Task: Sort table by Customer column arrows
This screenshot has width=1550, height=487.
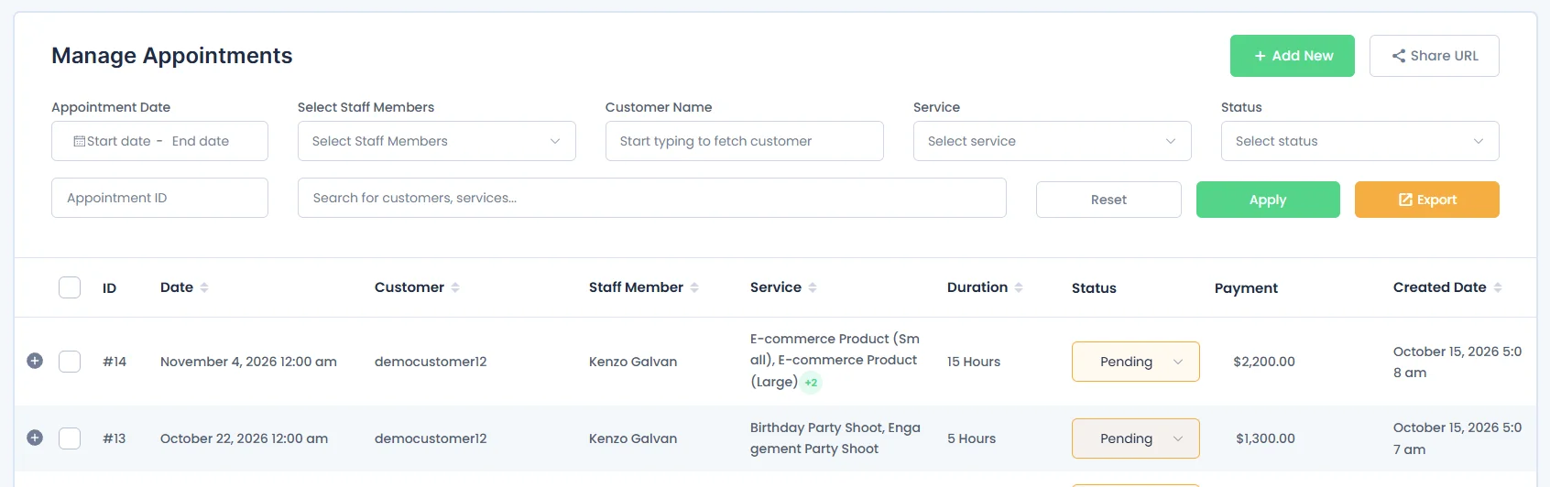Action: (455, 287)
